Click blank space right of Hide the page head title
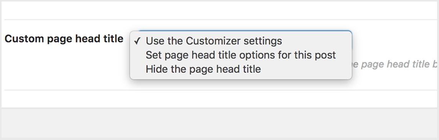The height and width of the screenshot is (140, 439). click(x=305, y=69)
